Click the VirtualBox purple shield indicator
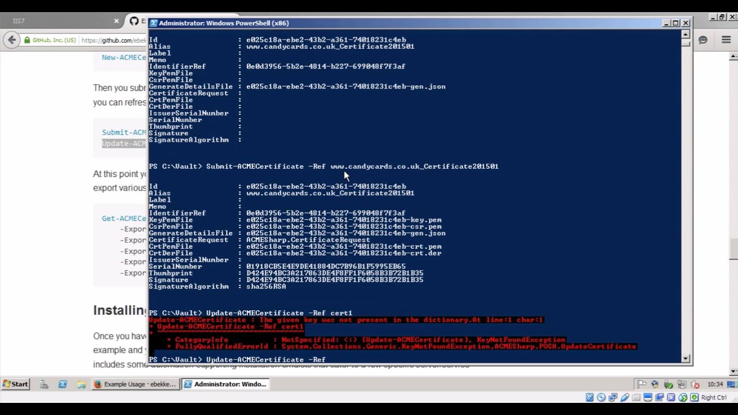 click(x=671, y=397)
